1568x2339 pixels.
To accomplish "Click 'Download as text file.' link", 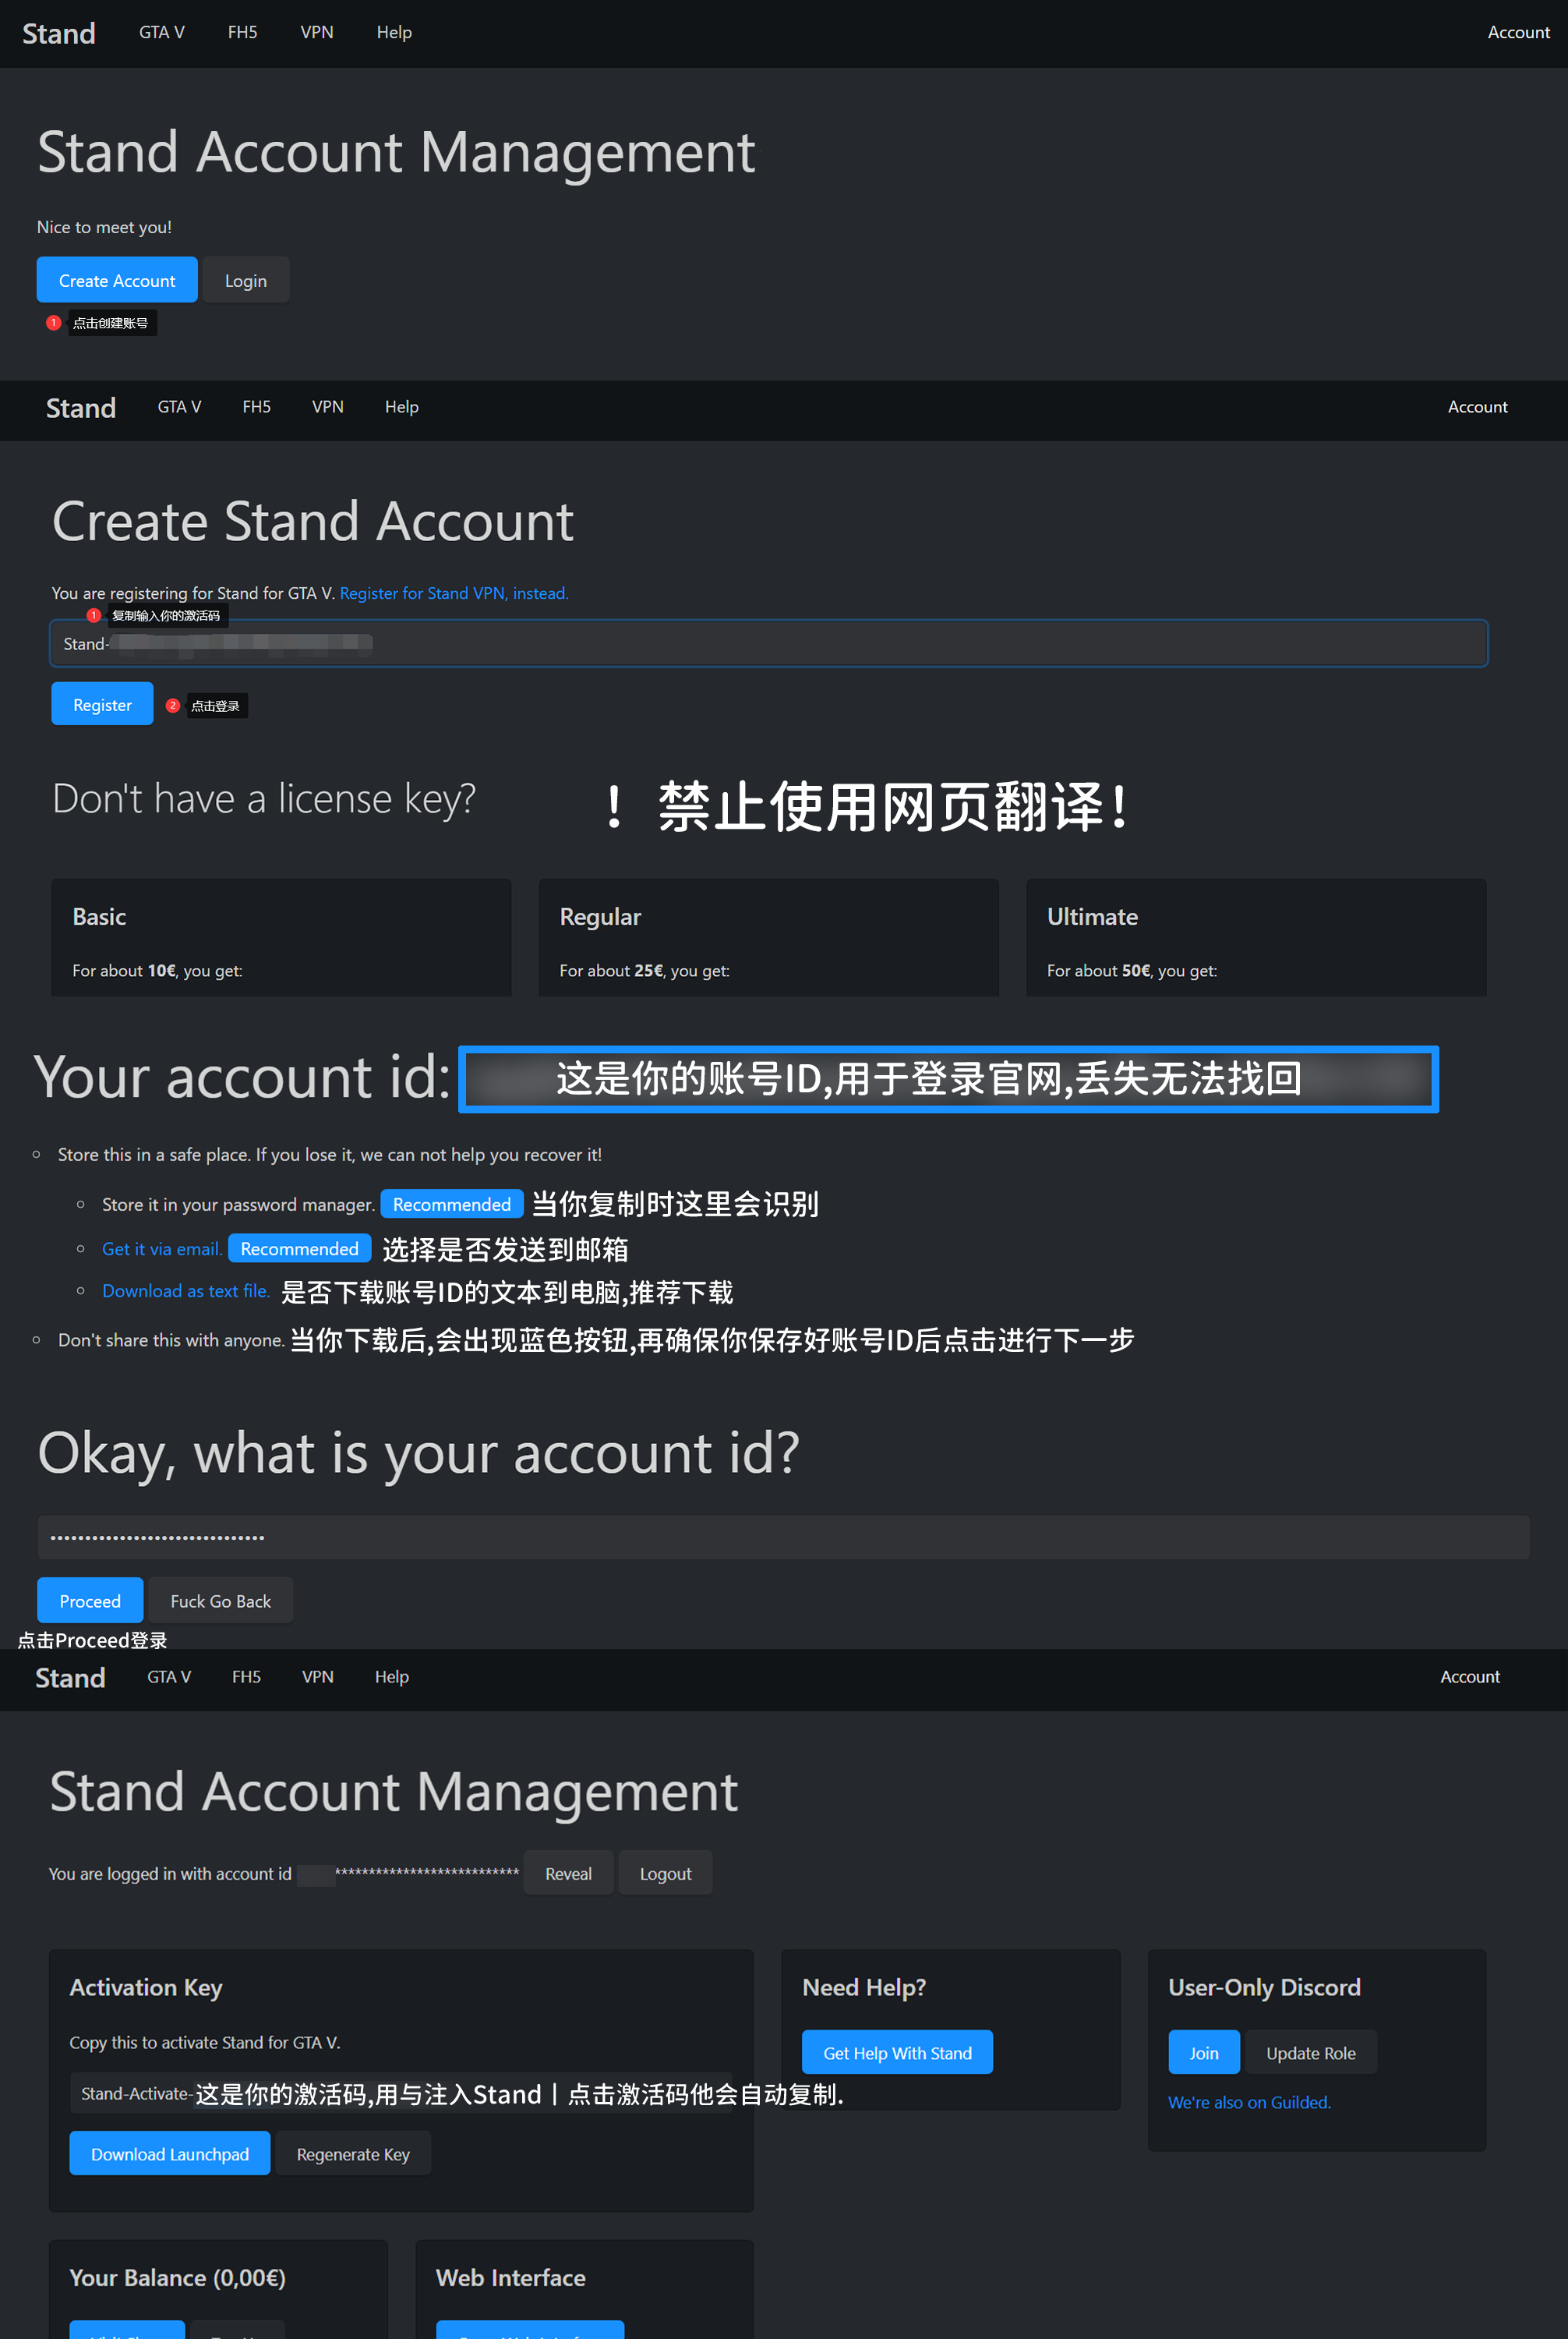I will click(186, 1290).
